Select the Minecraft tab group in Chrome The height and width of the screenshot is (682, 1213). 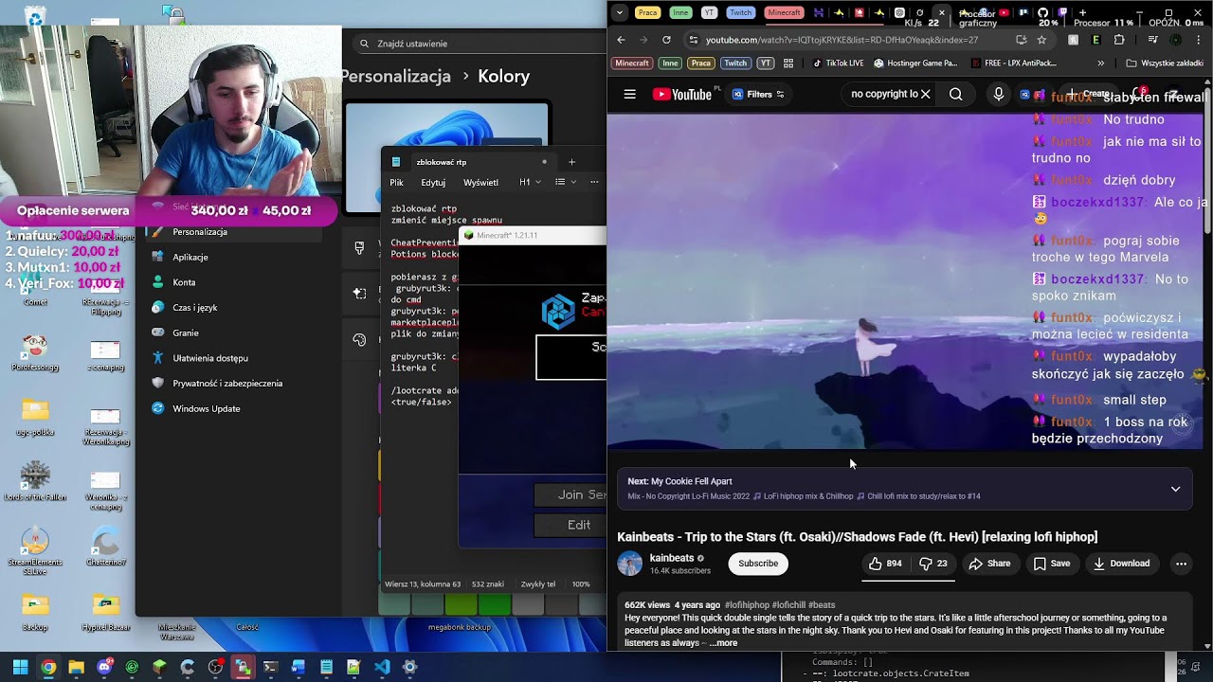[x=784, y=12]
